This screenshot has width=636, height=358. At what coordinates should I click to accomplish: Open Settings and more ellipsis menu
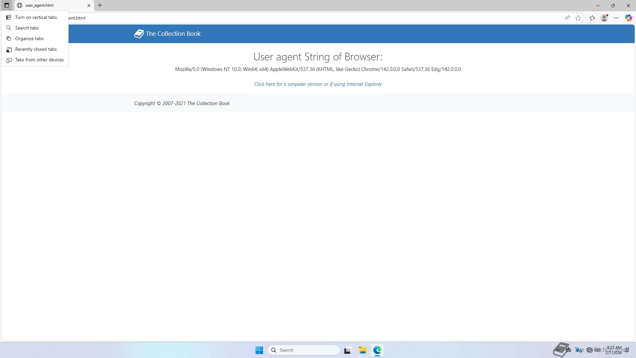[616, 18]
